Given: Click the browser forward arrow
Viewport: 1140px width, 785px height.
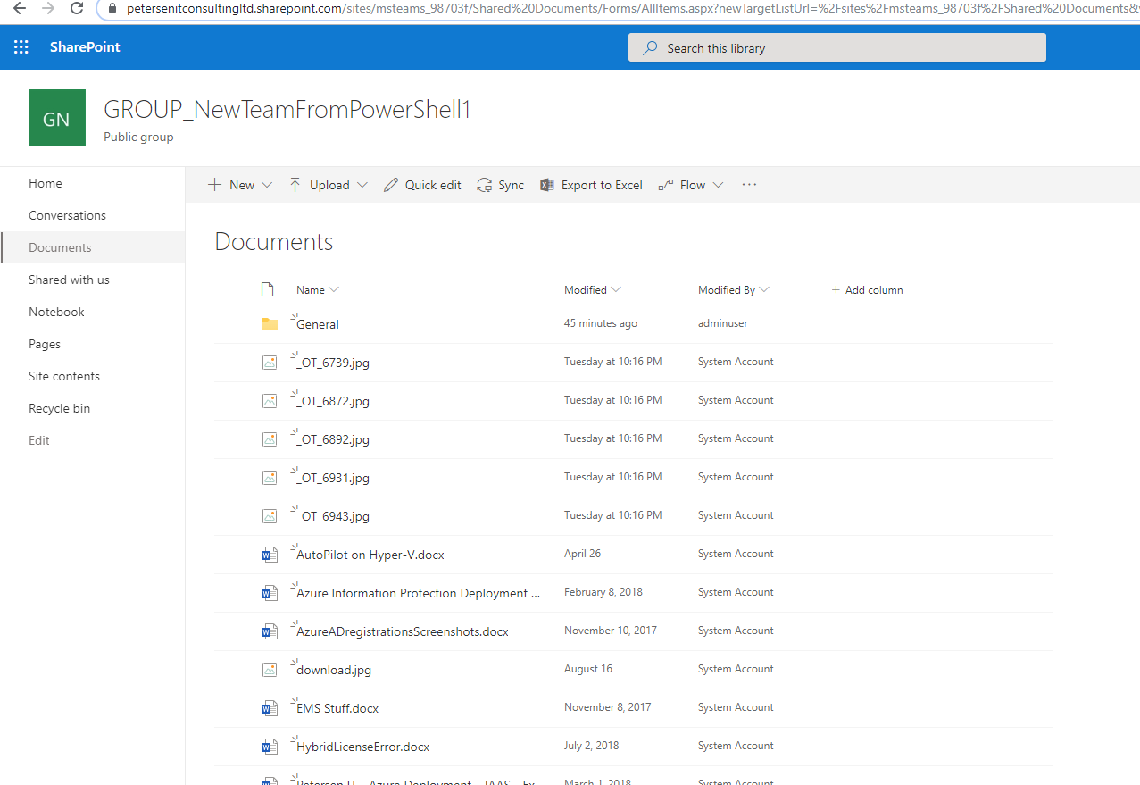Looking at the screenshot, I should coord(48,8).
